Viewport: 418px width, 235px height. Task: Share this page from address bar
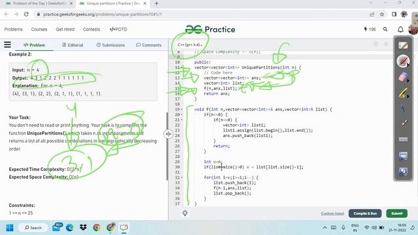click(x=372, y=14)
